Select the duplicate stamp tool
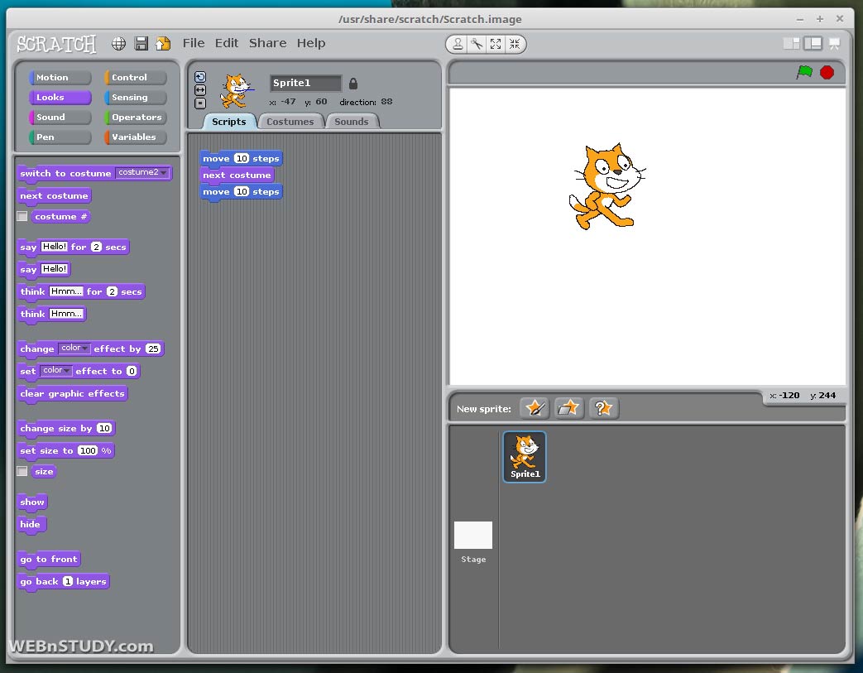Image resolution: width=863 pixels, height=673 pixels. click(458, 44)
